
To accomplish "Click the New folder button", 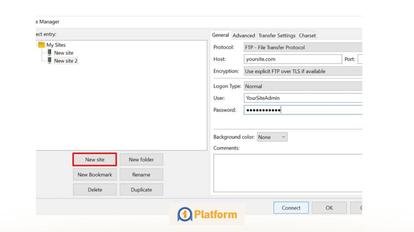I will tap(141, 159).
